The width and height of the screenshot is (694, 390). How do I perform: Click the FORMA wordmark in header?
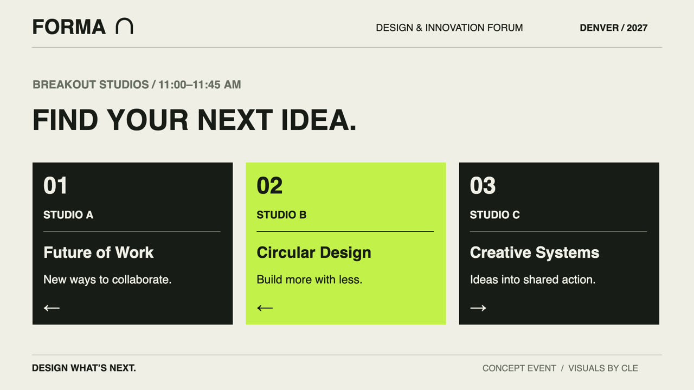[x=69, y=27]
